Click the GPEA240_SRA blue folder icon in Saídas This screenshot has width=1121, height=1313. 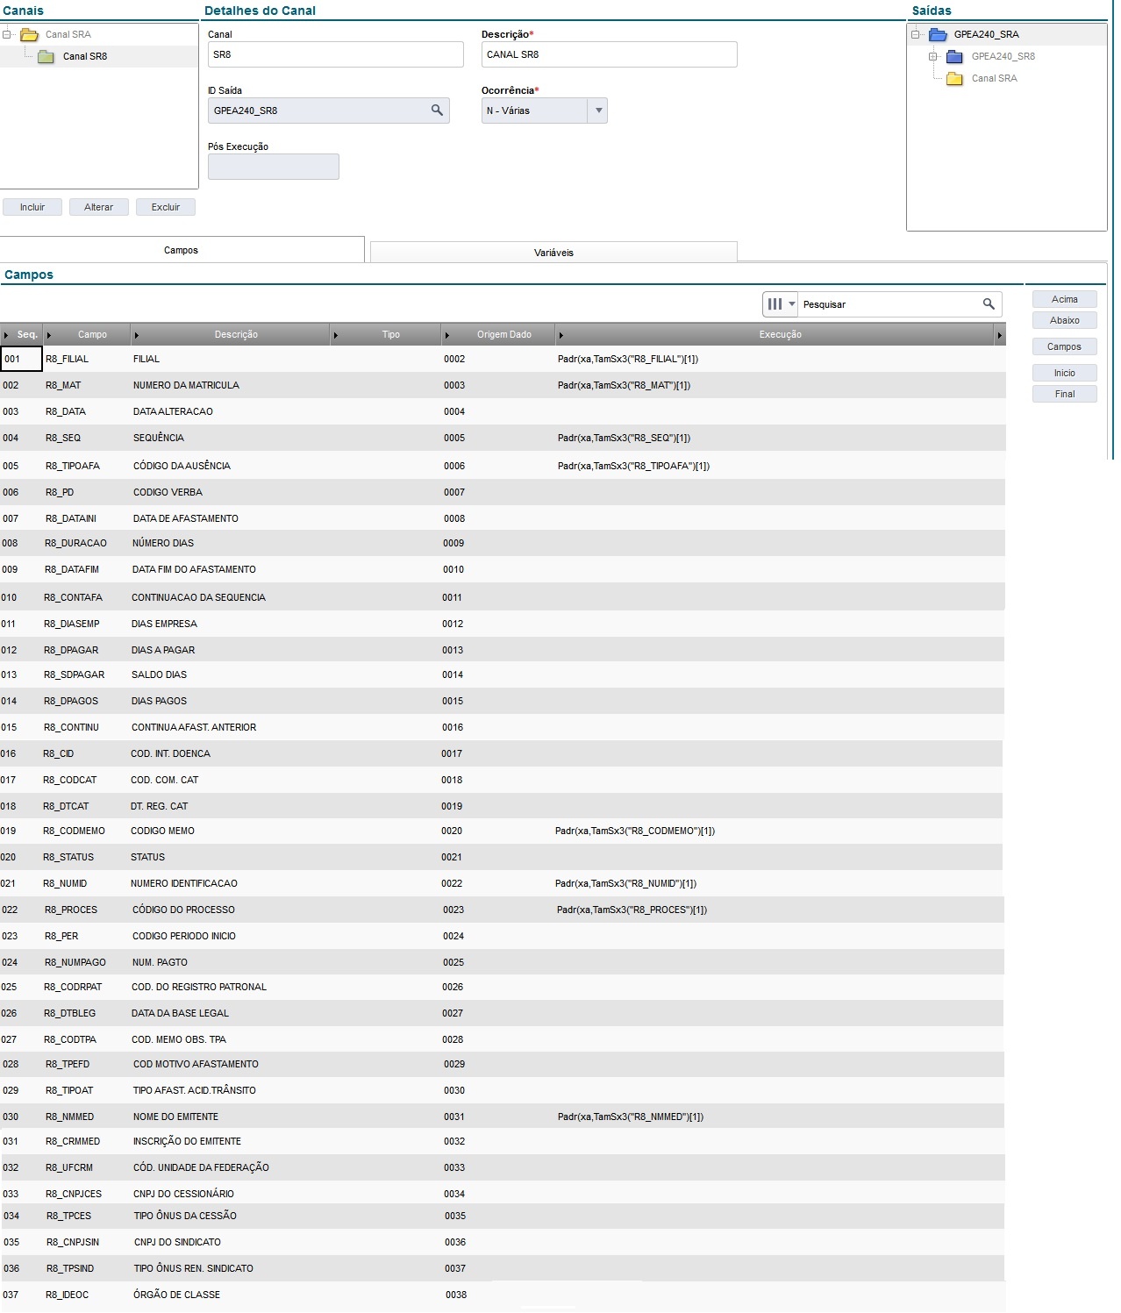click(x=938, y=35)
